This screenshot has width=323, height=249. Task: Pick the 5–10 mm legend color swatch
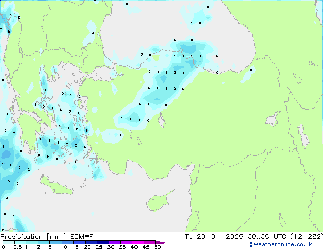point(56,242)
